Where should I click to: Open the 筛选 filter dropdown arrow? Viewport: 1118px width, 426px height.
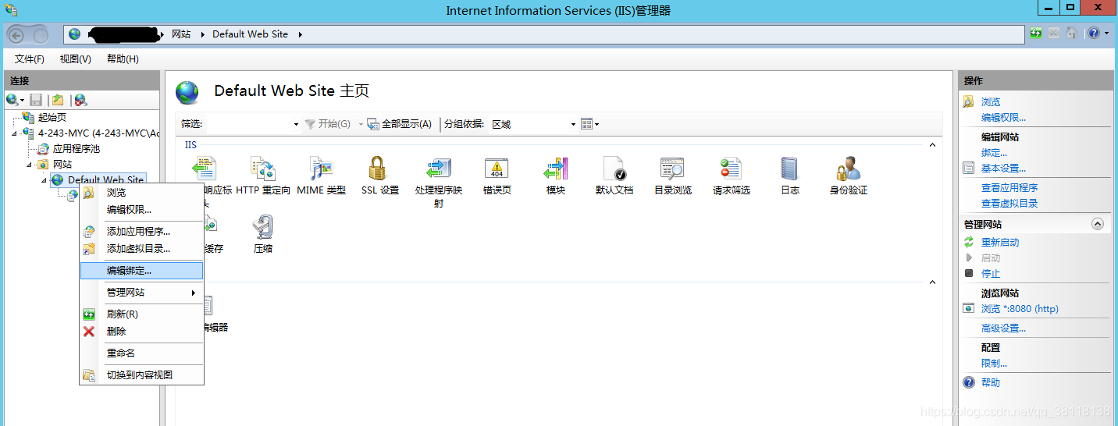pos(296,125)
